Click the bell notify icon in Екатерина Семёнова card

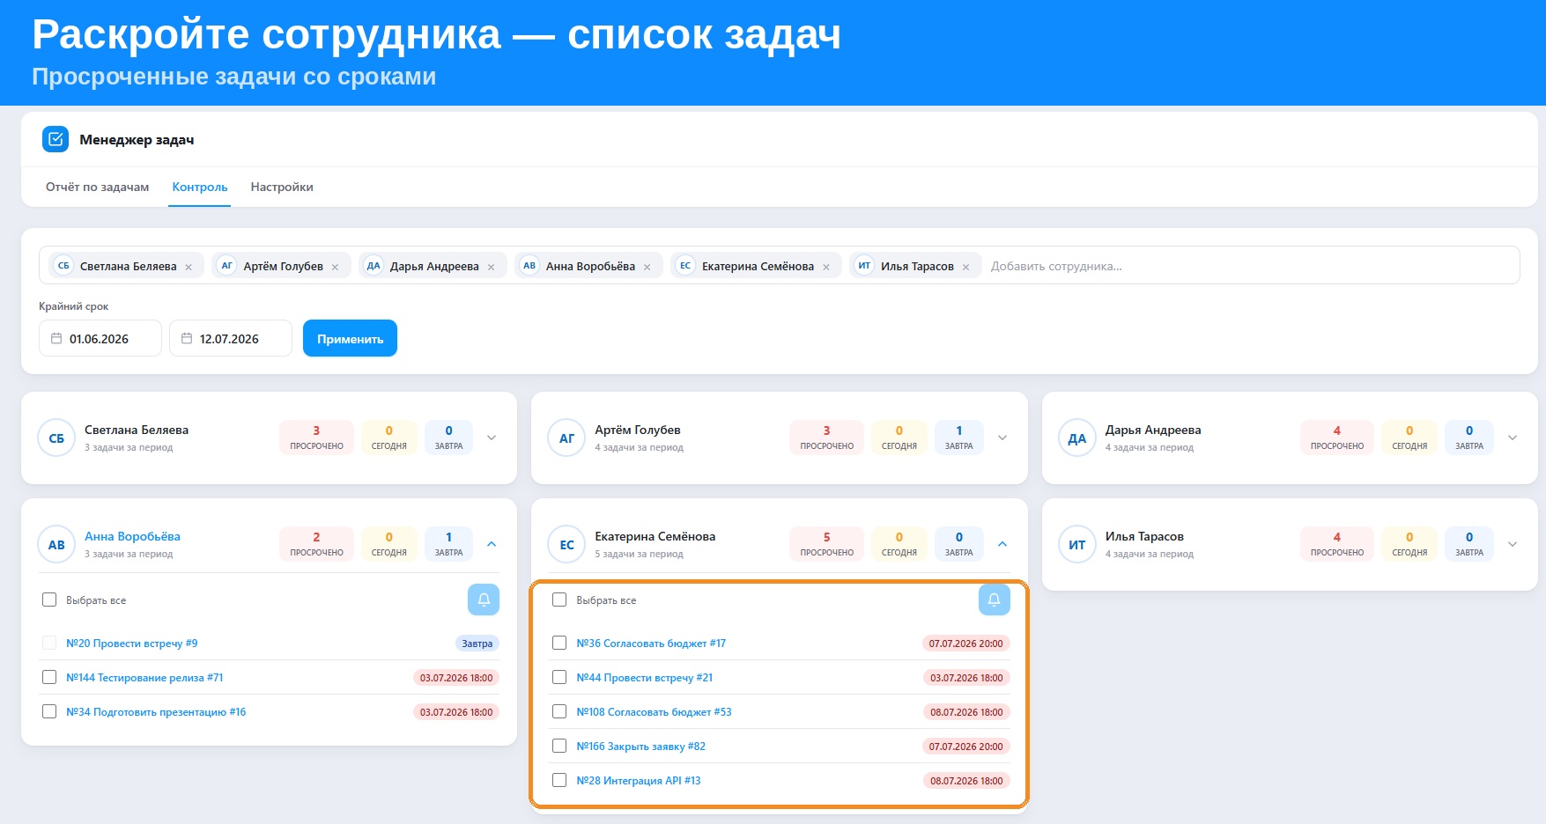(994, 600)
